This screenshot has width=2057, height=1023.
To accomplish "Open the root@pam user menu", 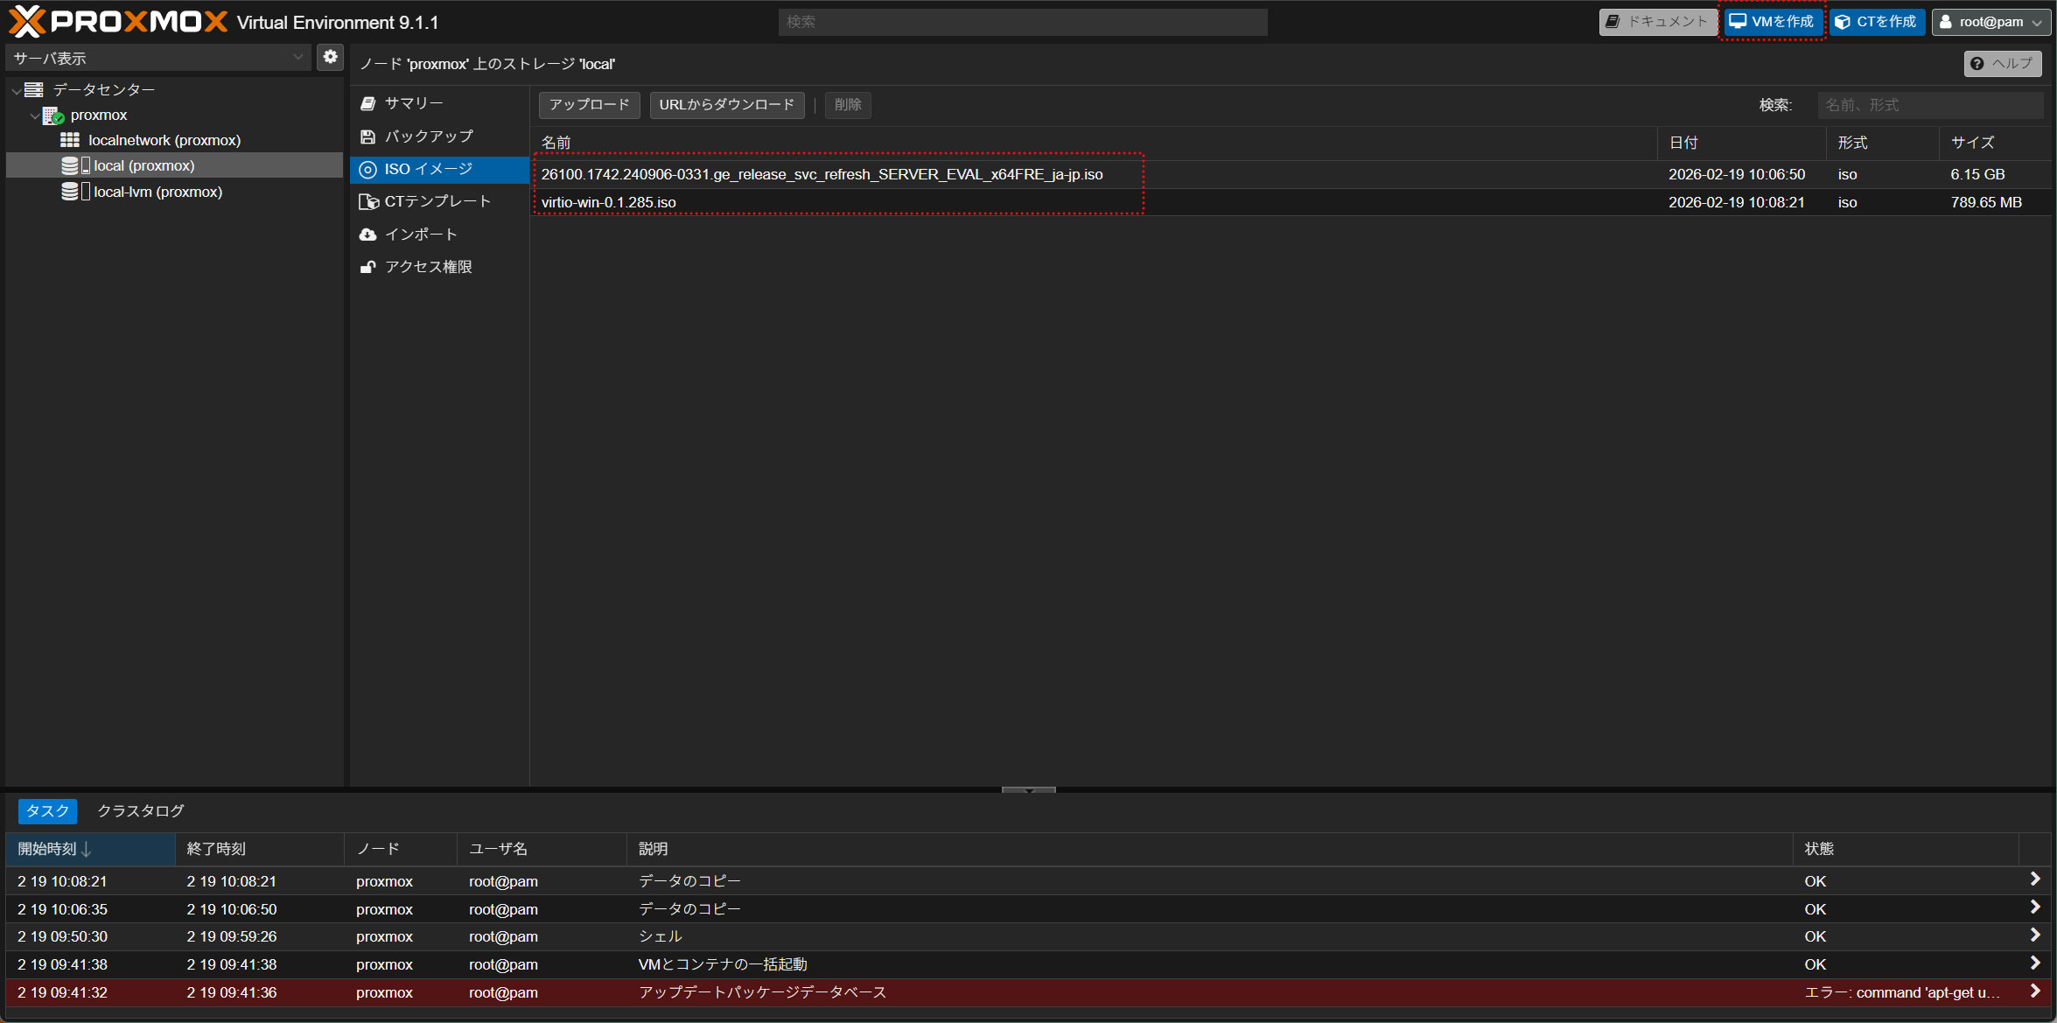I will 1991,22.
